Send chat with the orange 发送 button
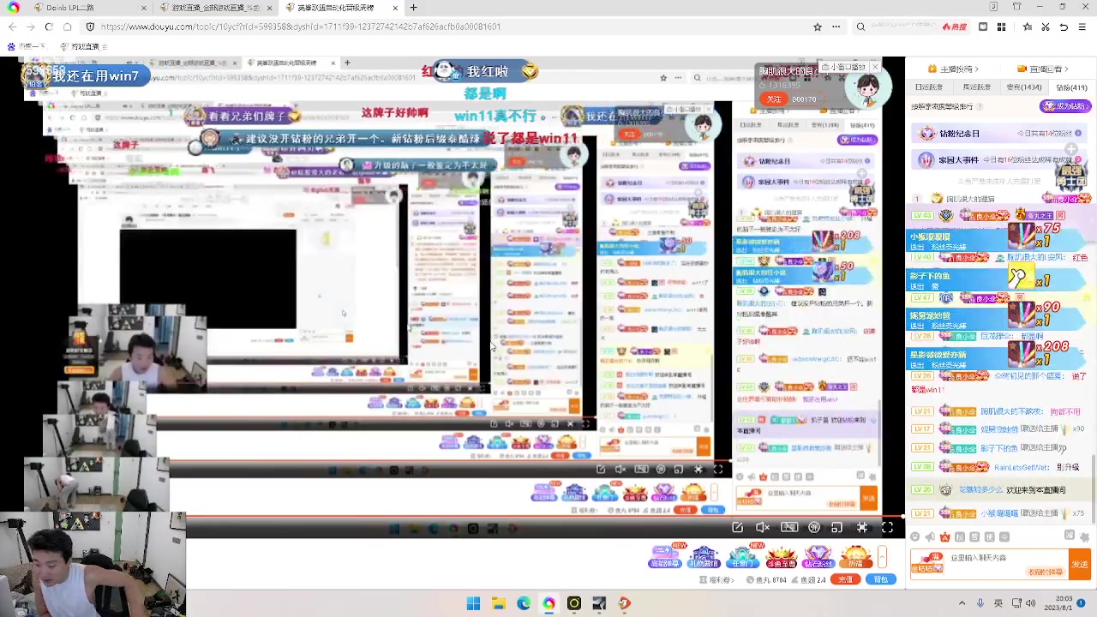1097x617 pixels. click(1080, 564)
